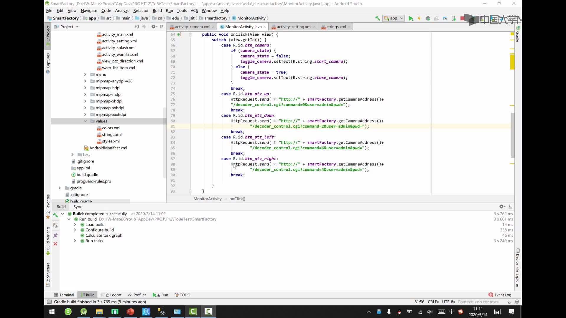This screenshot has height=318, width=566.
Task: Toggle fold at line 64 method
Action: click(x=190, y=34)
